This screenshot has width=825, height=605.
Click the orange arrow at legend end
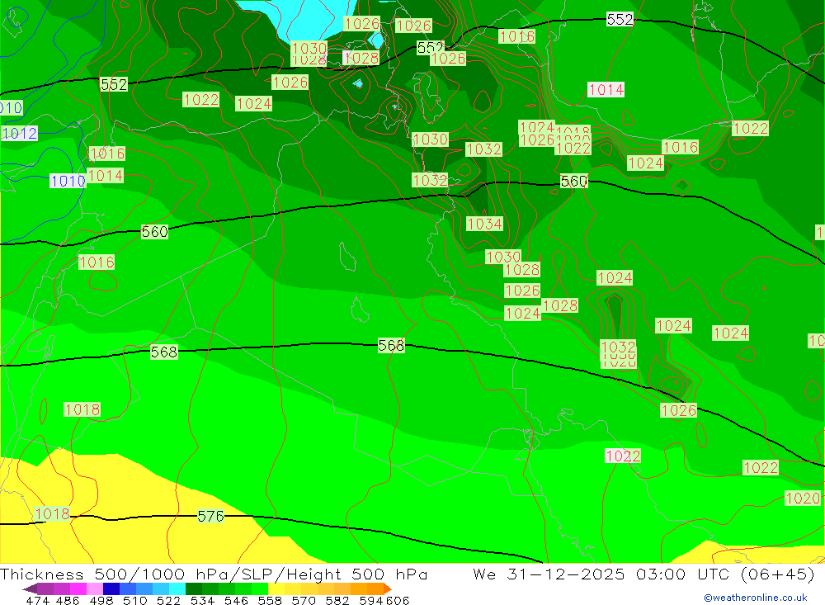coord(388,588)
